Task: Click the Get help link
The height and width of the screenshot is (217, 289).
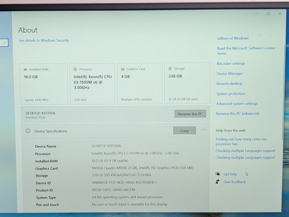Action: pos(230,174)
